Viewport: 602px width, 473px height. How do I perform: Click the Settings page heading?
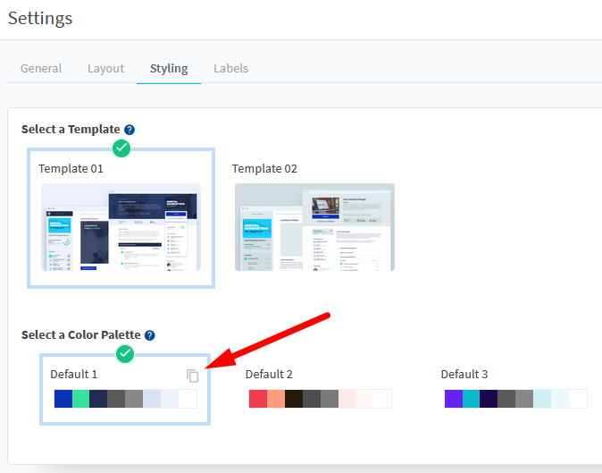tap(40, 19)
